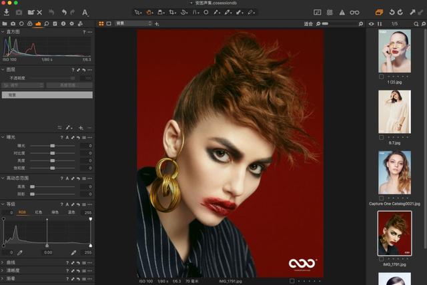Open the '...' menu of 等级 panel
The height and width of the screenshot is (285, 427).
point(89,204)
